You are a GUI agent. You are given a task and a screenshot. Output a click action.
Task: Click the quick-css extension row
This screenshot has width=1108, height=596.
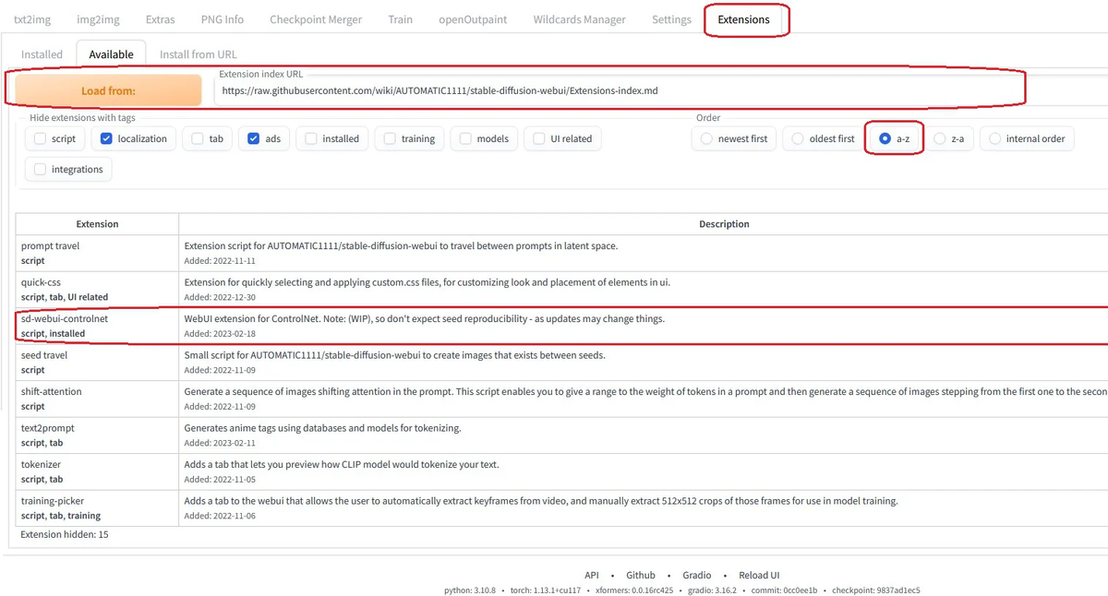coord(561,290)
